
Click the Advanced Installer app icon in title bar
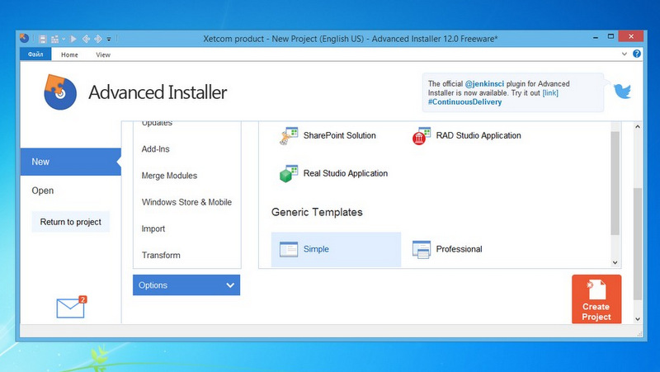[x=25, y=38]
